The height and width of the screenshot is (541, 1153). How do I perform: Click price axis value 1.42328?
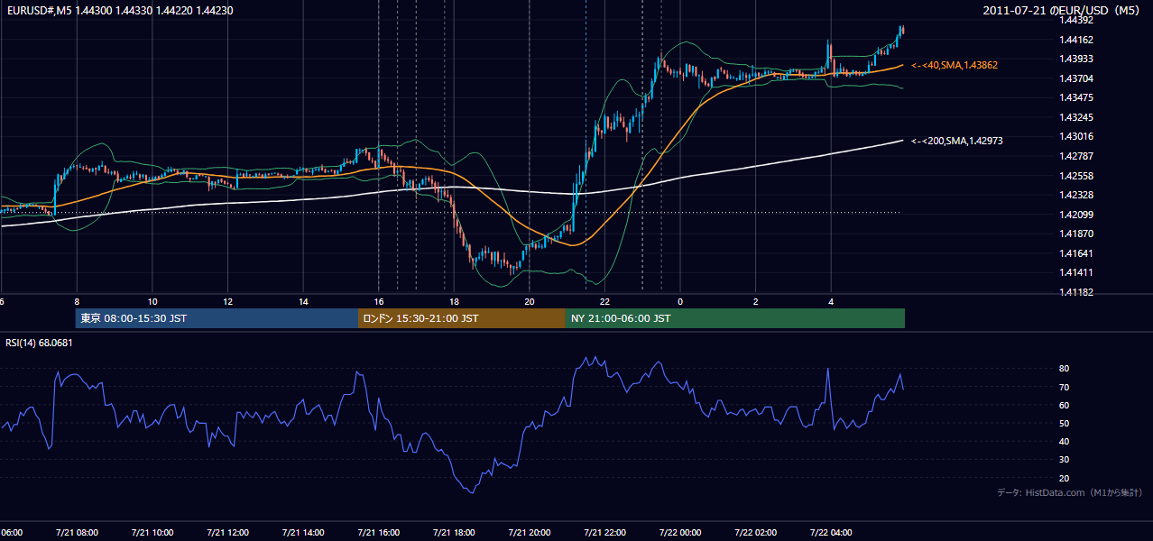tap(1076, 195)
